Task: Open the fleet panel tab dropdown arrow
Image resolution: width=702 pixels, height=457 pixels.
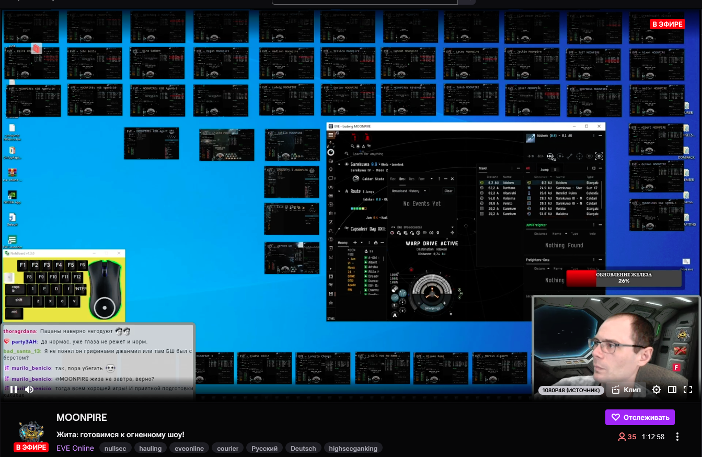Action: (432, 179)
